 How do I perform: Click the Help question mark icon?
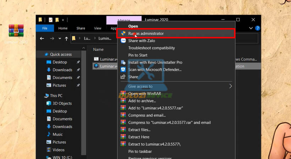click(x=258, y=28)
